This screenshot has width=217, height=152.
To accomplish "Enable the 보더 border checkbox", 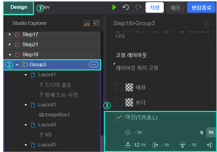I will (119, 102).
